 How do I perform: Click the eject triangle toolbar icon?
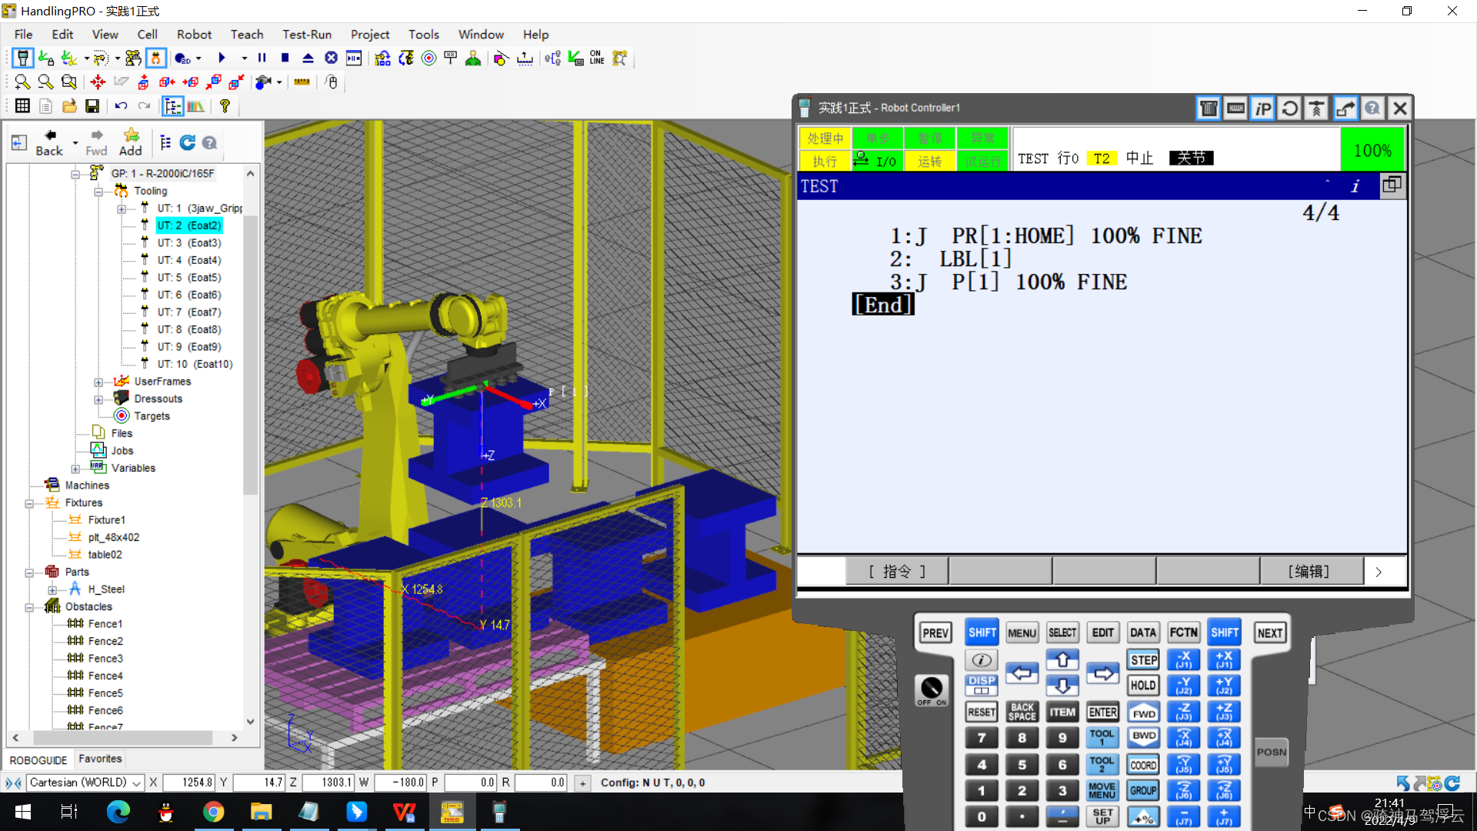[x=308, y=58]
